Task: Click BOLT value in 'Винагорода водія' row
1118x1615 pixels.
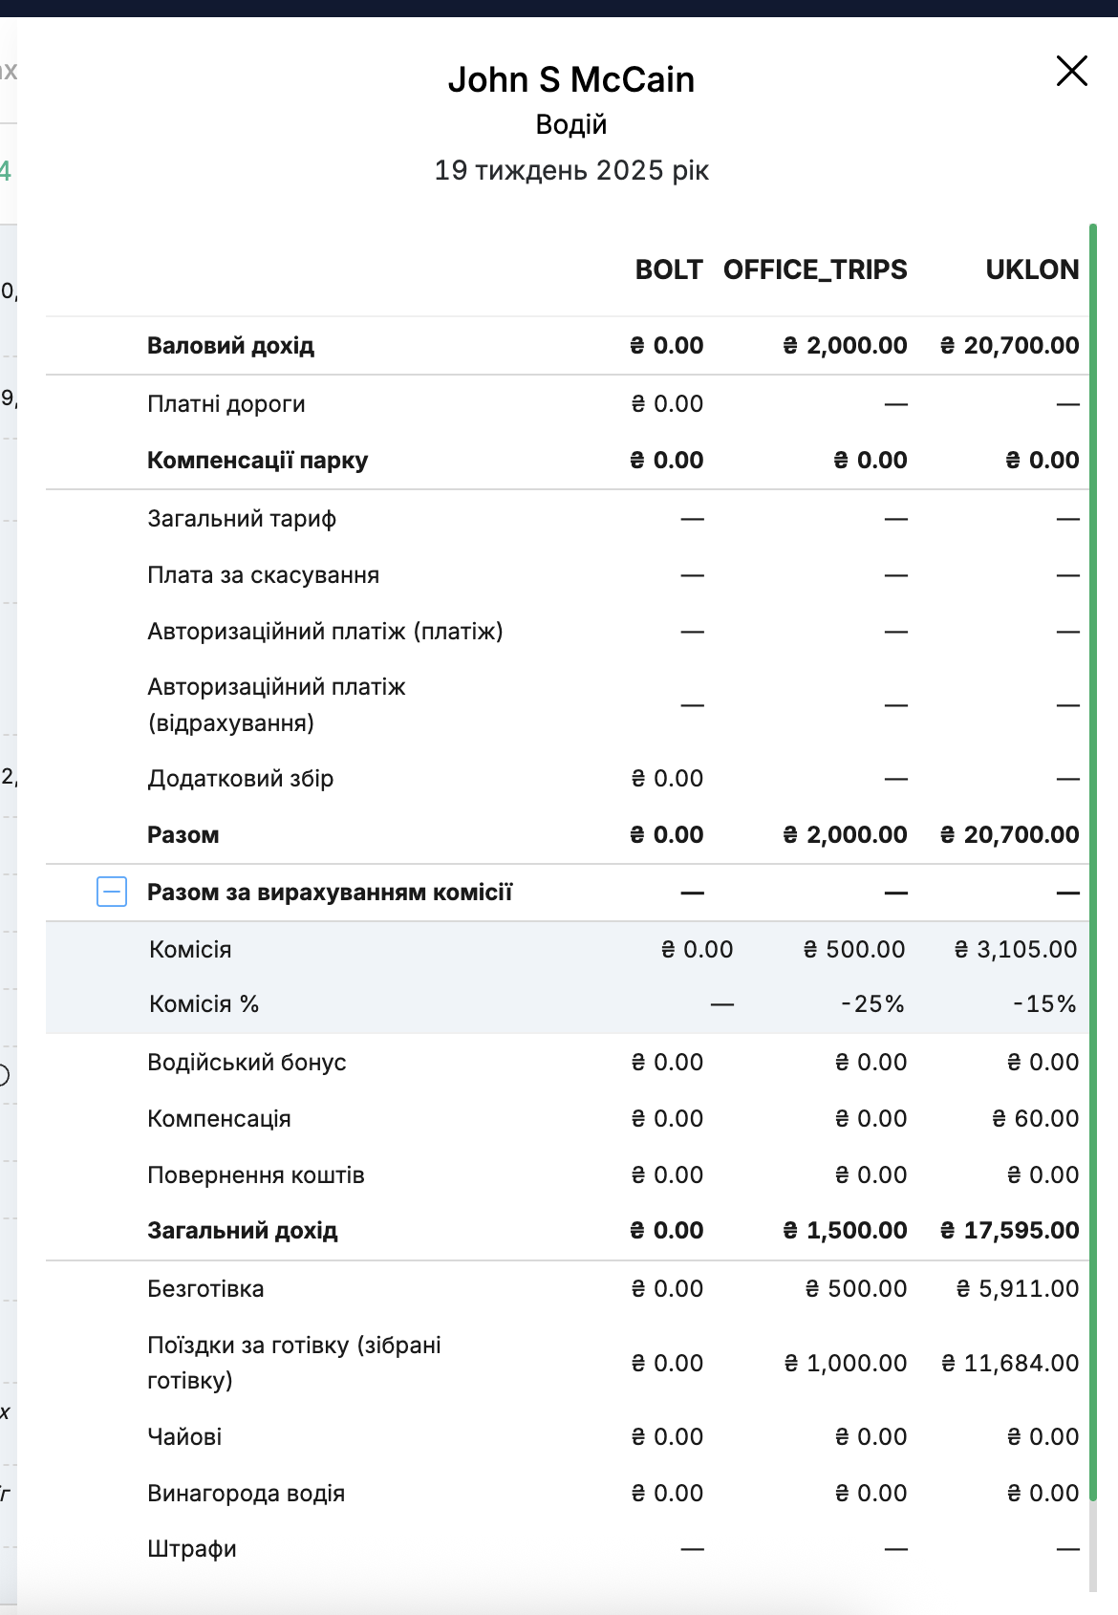Action: pyautogui.click(x=667, y=1493)
